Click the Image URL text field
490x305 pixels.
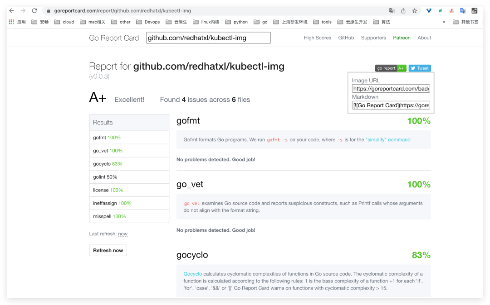coord(391,89)
